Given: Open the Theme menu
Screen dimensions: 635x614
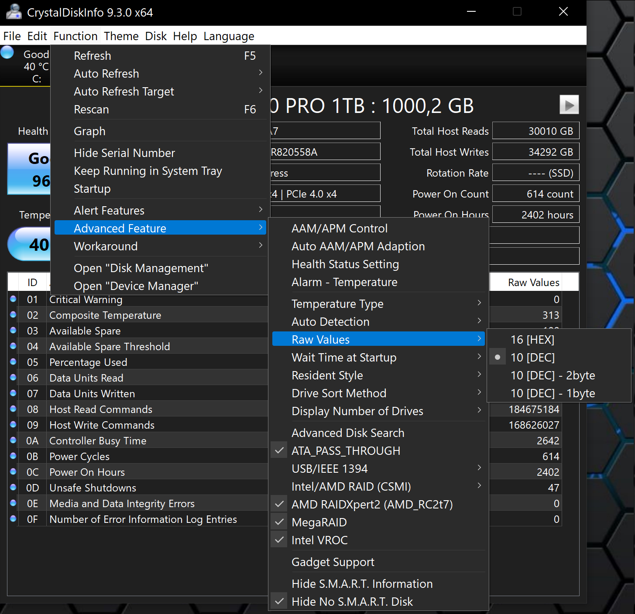Looking at the screenshot, I should click(121, 36).
